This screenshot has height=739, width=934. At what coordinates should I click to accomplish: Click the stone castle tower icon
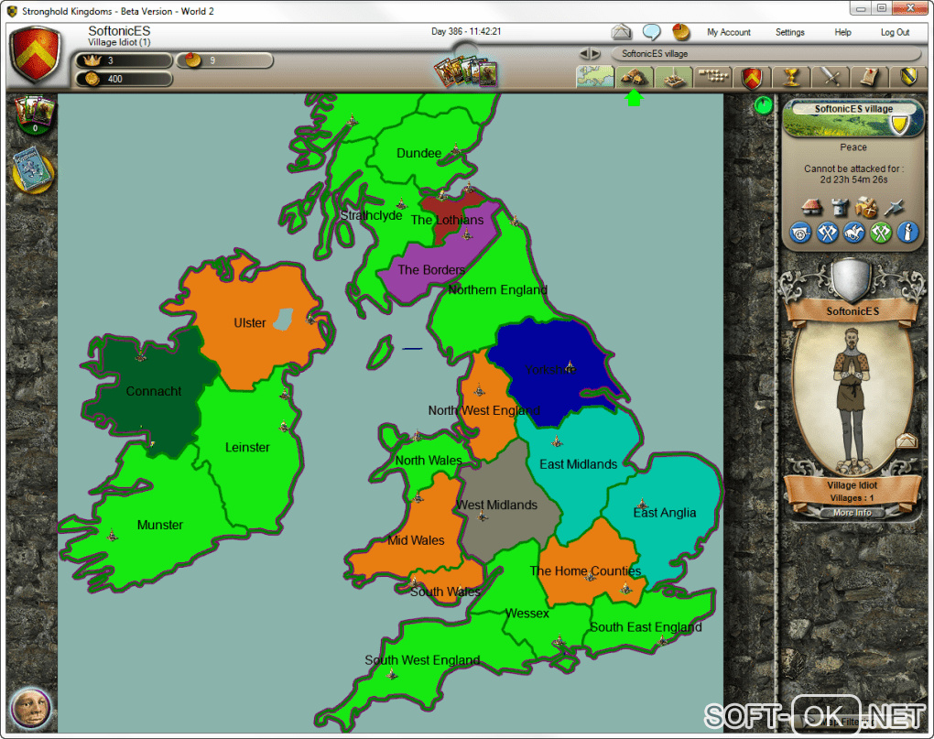[x=840, y=207]
